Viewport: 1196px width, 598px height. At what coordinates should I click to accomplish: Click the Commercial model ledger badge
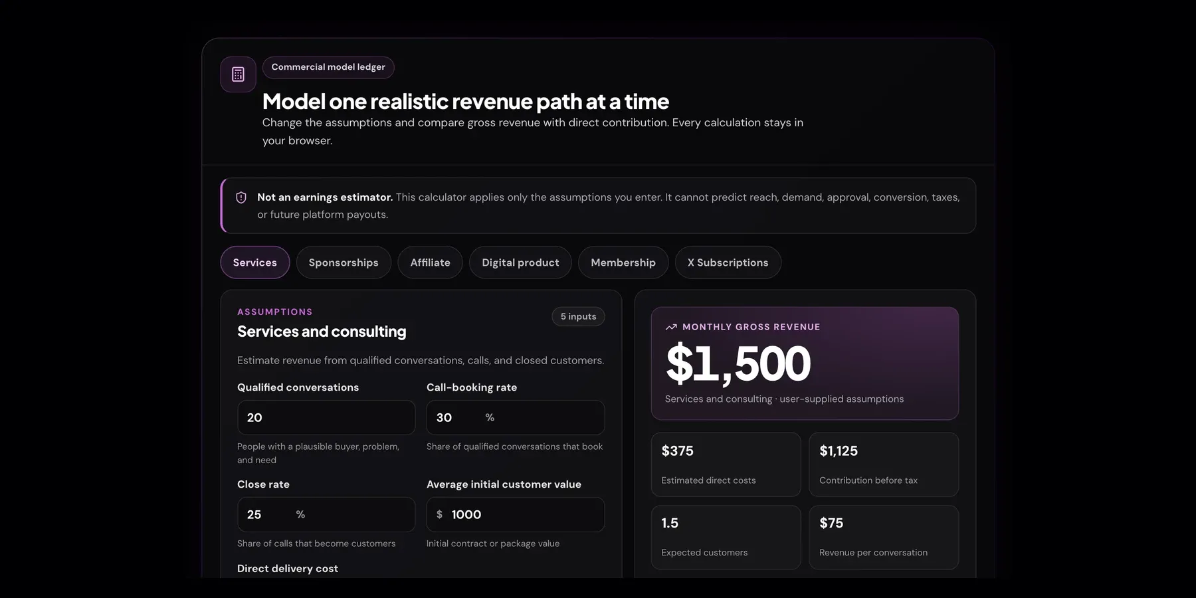pos(328,67)
